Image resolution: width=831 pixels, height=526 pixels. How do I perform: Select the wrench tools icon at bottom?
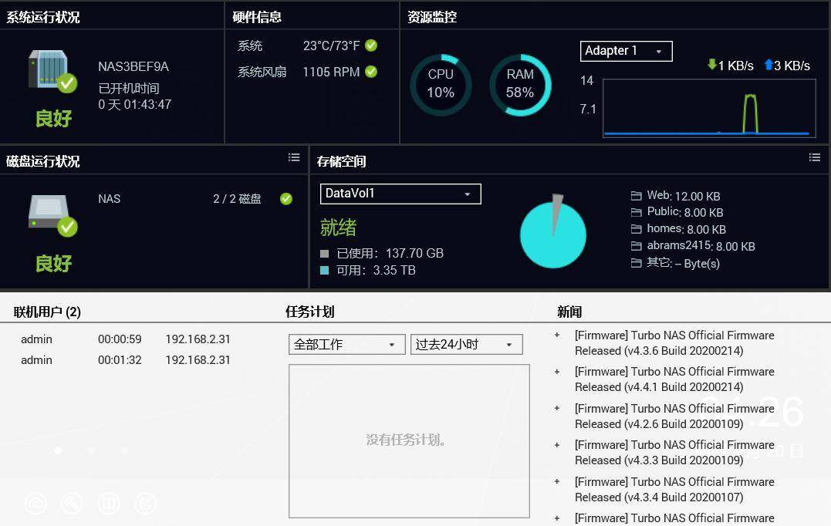[x=72, y=503]
